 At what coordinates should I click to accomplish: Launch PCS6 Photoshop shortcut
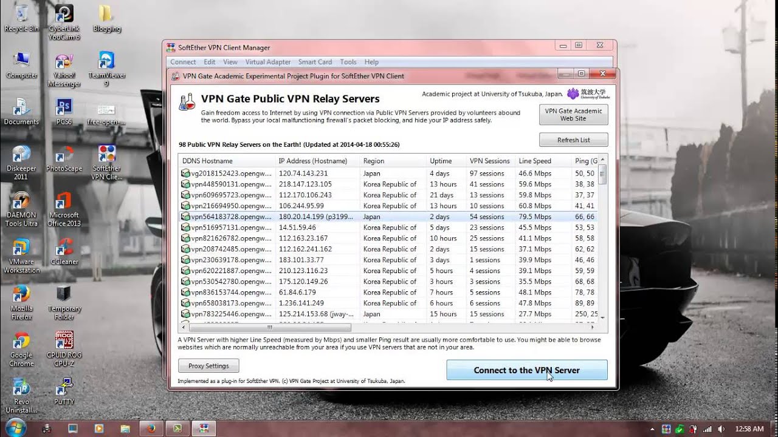tap(64, 111)
